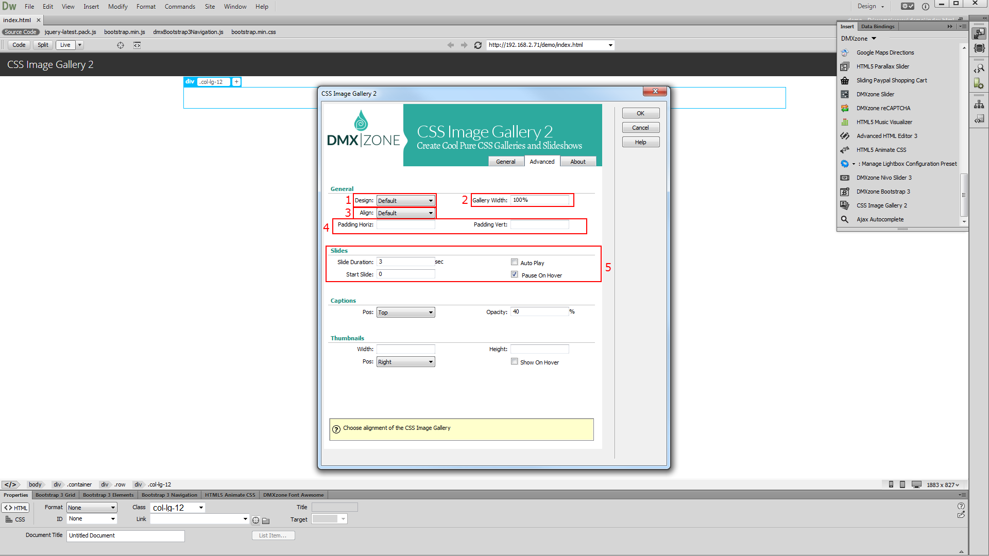Screen dimensions: 989x556
Task: Click the Properties help question icon
Action: [x=961, y=506]
